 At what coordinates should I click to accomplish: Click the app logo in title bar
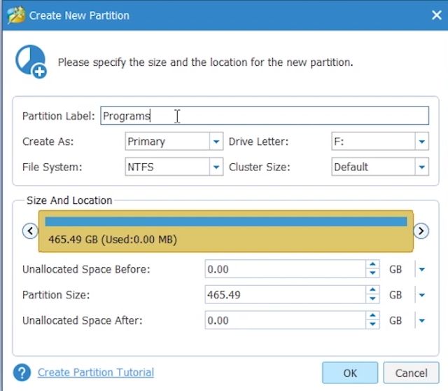pyautogui.click(x=16, y=15)
